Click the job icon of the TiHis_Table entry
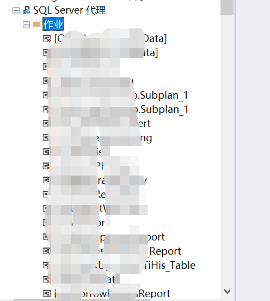 point(46,265)
